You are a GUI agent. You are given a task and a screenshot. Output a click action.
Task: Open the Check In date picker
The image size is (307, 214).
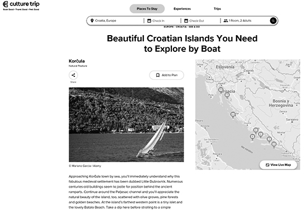162,21
